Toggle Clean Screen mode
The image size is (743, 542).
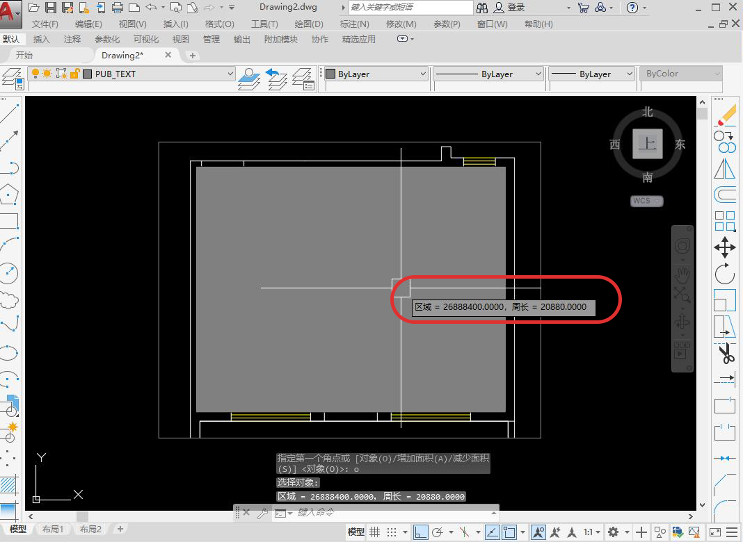pyautogui.click(x=715, y=532)
